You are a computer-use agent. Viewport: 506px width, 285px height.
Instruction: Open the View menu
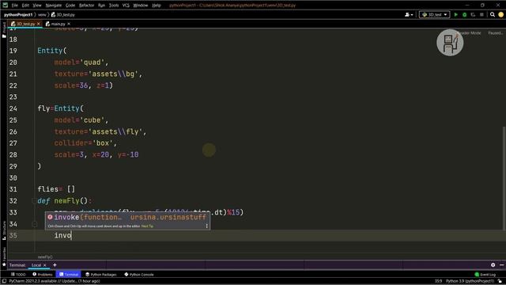37,6
